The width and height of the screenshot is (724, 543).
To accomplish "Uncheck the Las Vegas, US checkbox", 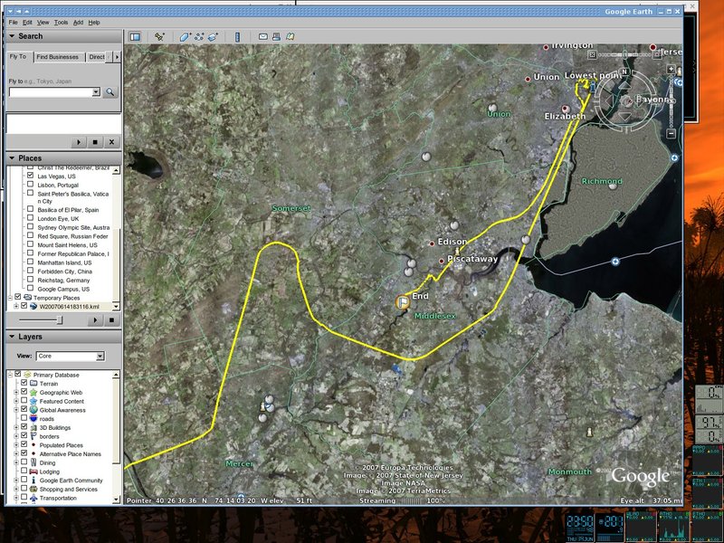I will point(30,176).
